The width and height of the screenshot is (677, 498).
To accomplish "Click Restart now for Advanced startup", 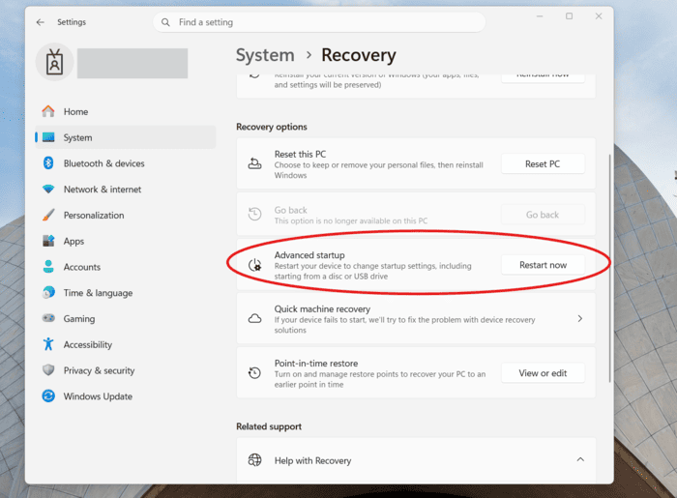I will [543, 265].
